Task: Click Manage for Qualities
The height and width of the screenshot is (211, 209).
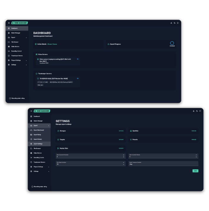Action: tap(194, 131)
